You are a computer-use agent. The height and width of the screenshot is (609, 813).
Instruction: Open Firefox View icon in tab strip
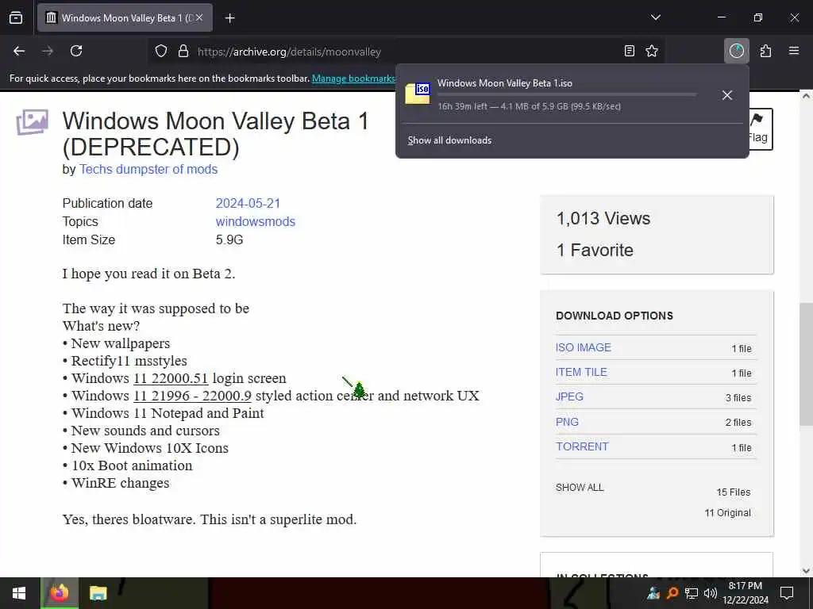[x=16, y=17]
